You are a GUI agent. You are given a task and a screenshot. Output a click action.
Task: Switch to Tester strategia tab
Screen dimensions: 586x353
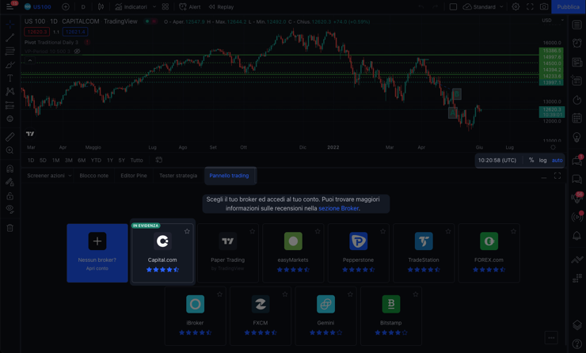[x=178, y=176]
